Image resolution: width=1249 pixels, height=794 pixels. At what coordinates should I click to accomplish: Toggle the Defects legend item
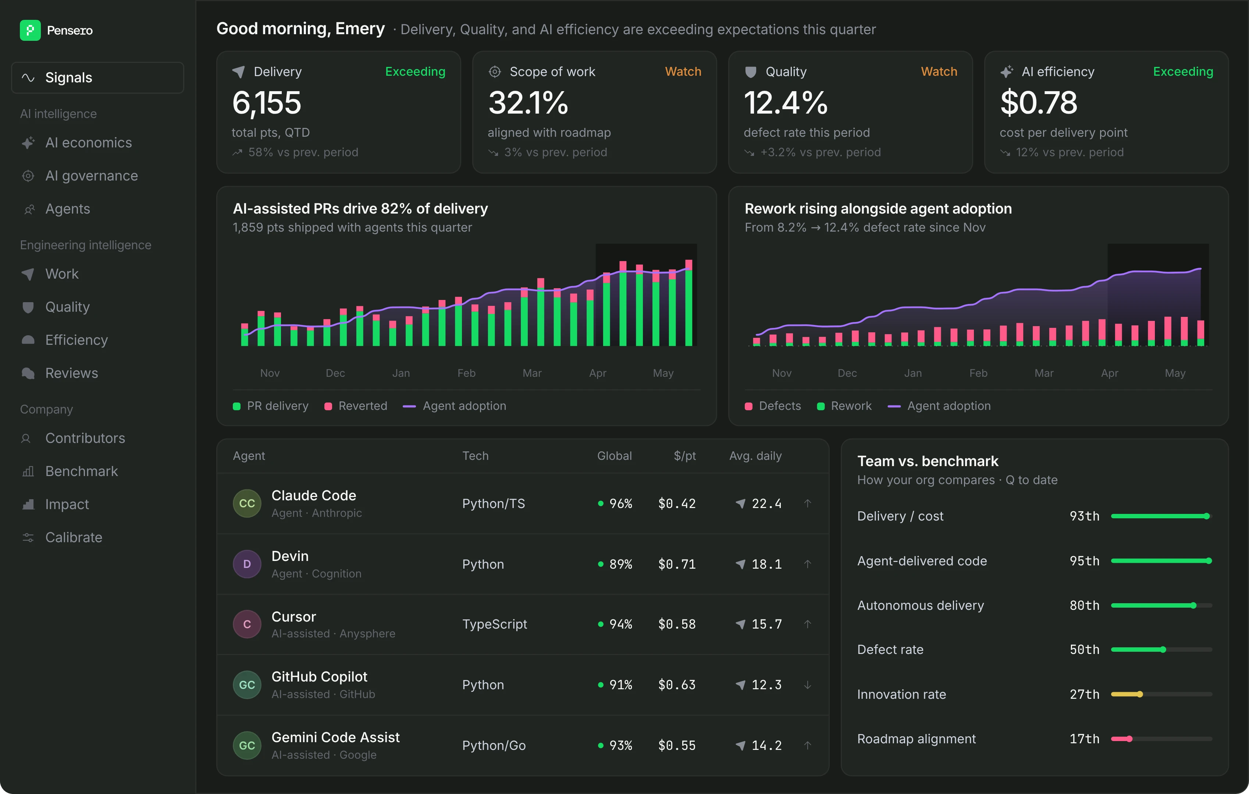(x=772, y=406)
